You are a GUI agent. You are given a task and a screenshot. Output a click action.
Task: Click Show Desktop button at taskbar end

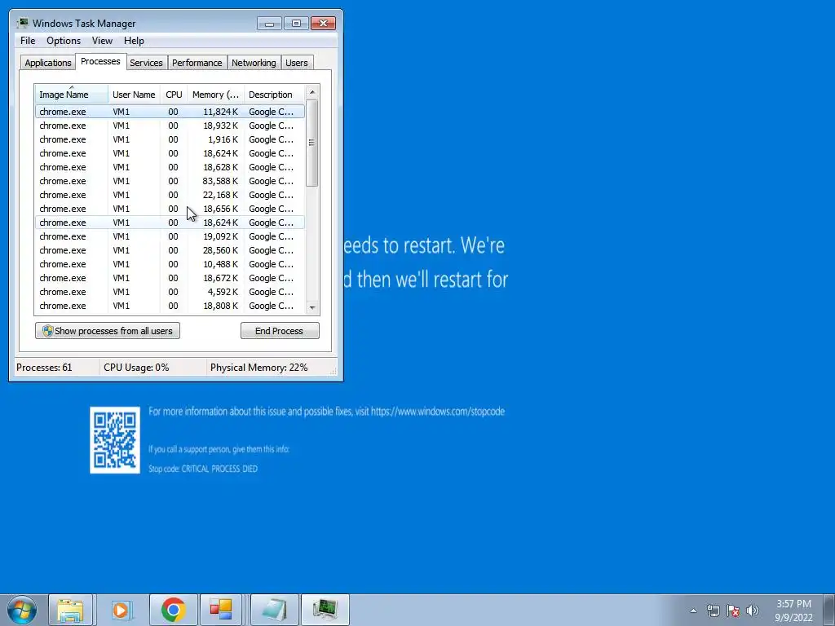[829, 610]
